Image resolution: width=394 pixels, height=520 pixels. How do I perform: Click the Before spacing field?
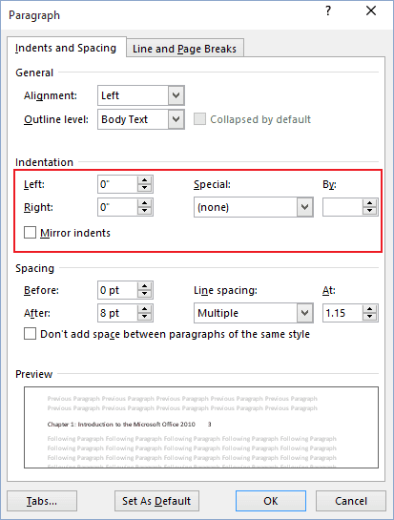(x=117, y=290)
